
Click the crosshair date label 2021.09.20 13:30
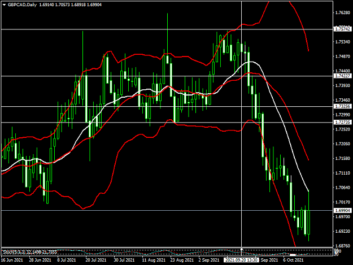[241, 260]
